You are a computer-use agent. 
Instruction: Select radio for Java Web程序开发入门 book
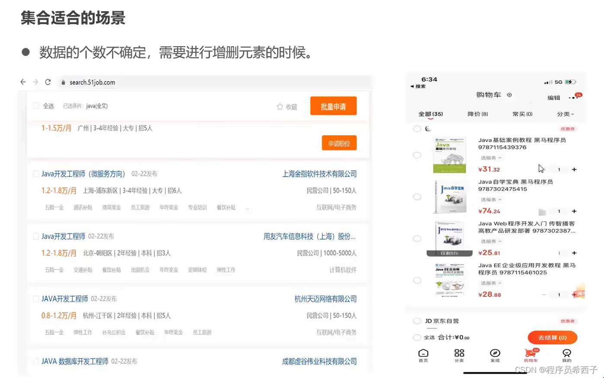point(417,238)
